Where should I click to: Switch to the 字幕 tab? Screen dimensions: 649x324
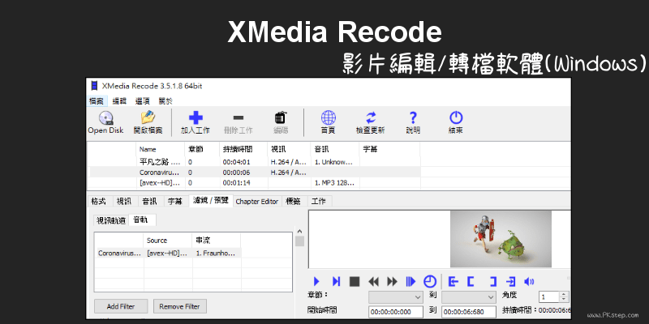tap(175, 202)
